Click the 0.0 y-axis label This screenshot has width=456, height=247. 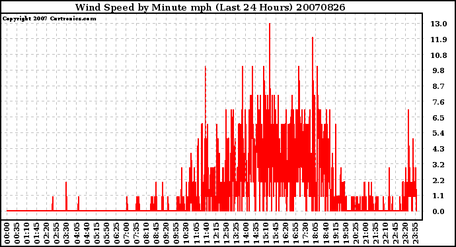[439, 211]
